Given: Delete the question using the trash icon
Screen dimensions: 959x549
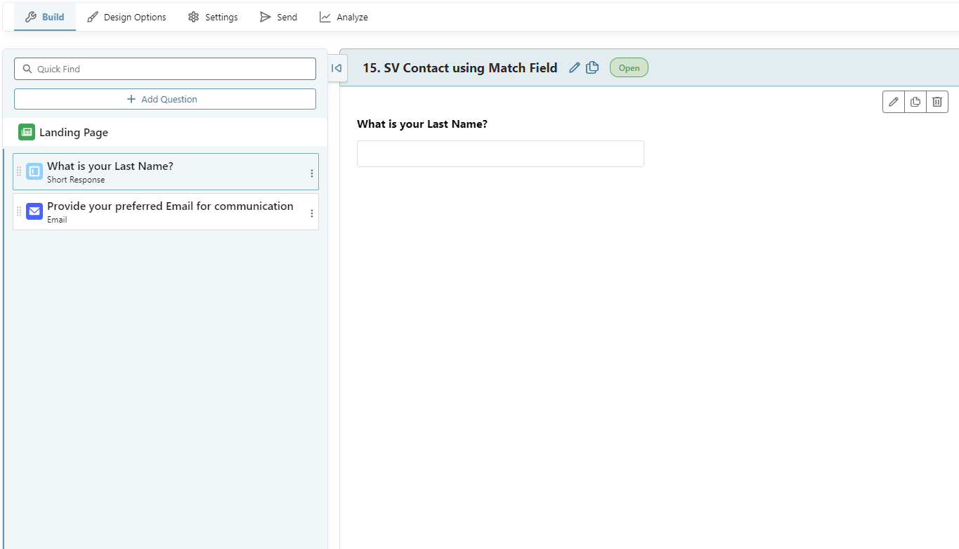Looking at the screenshot, I should pos(937,101).
